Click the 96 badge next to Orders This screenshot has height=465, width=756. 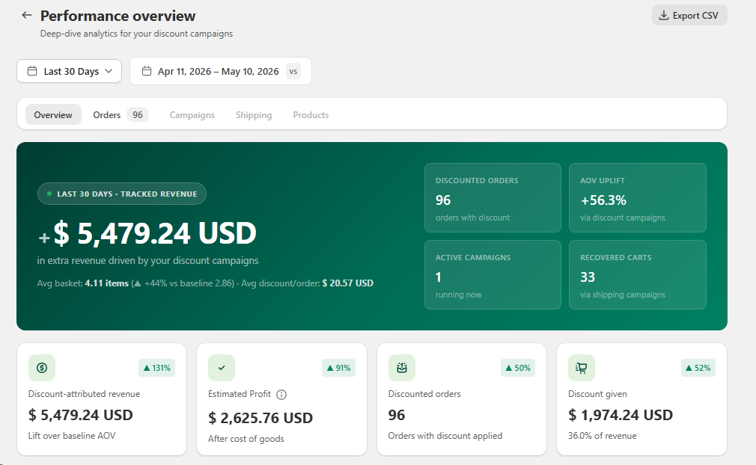(x=138, y=114)
